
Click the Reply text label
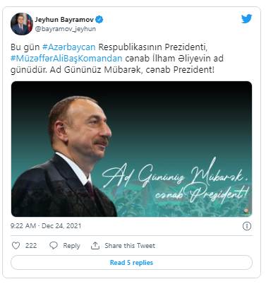point(71,246)
